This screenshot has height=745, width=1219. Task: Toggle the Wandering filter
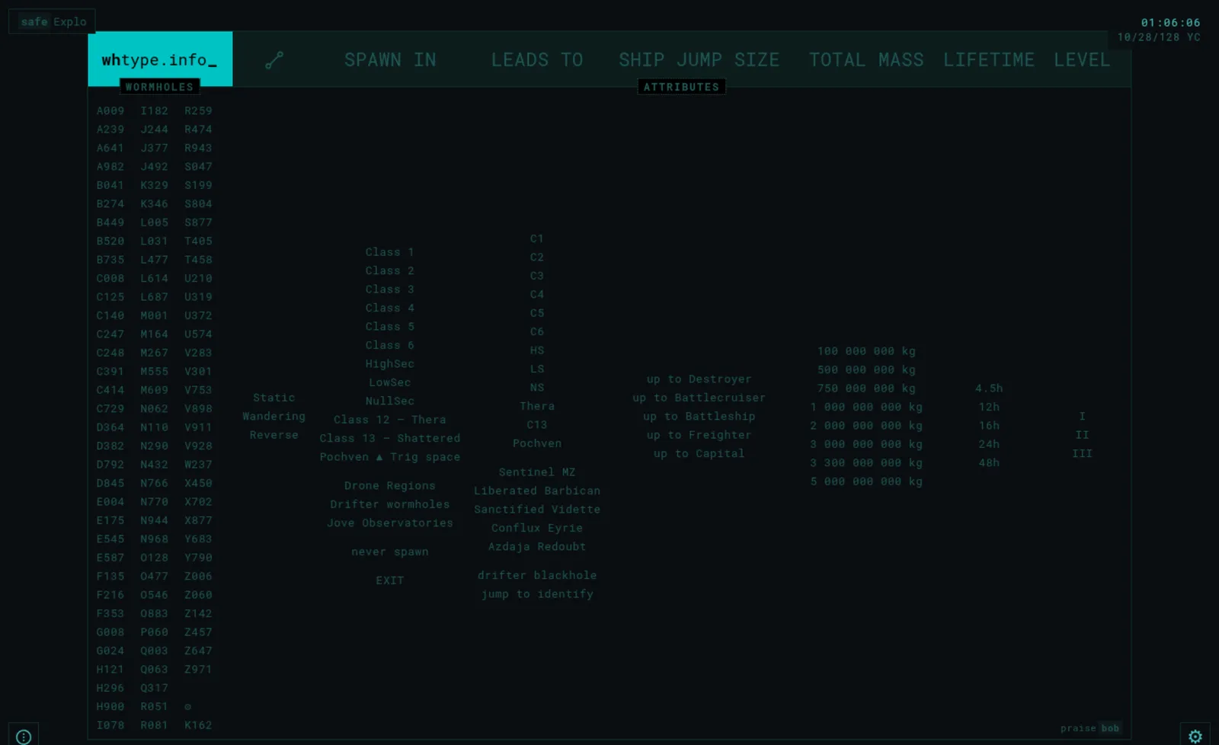[274, 416]
